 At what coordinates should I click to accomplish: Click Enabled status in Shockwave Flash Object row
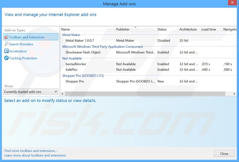click(163, 52)
